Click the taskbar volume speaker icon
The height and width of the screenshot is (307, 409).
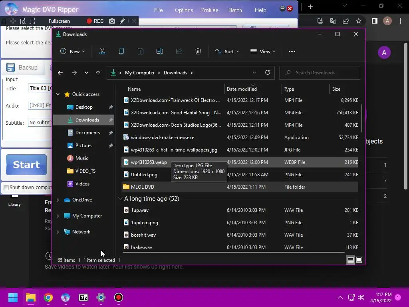[361, 297]
